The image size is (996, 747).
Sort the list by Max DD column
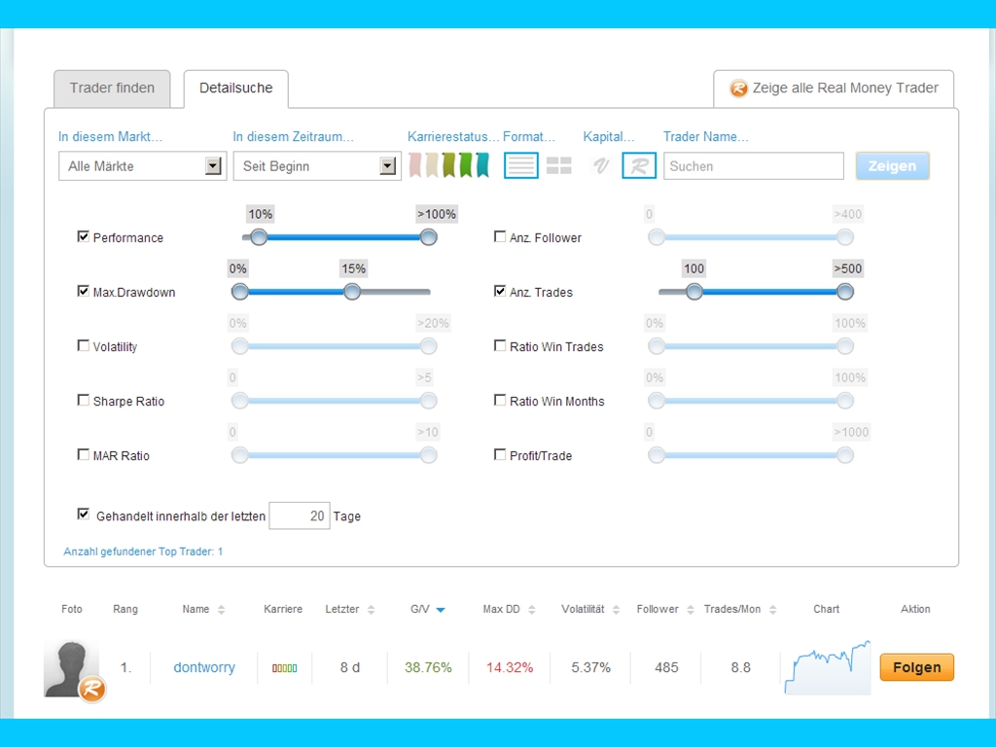click(507, 610)
